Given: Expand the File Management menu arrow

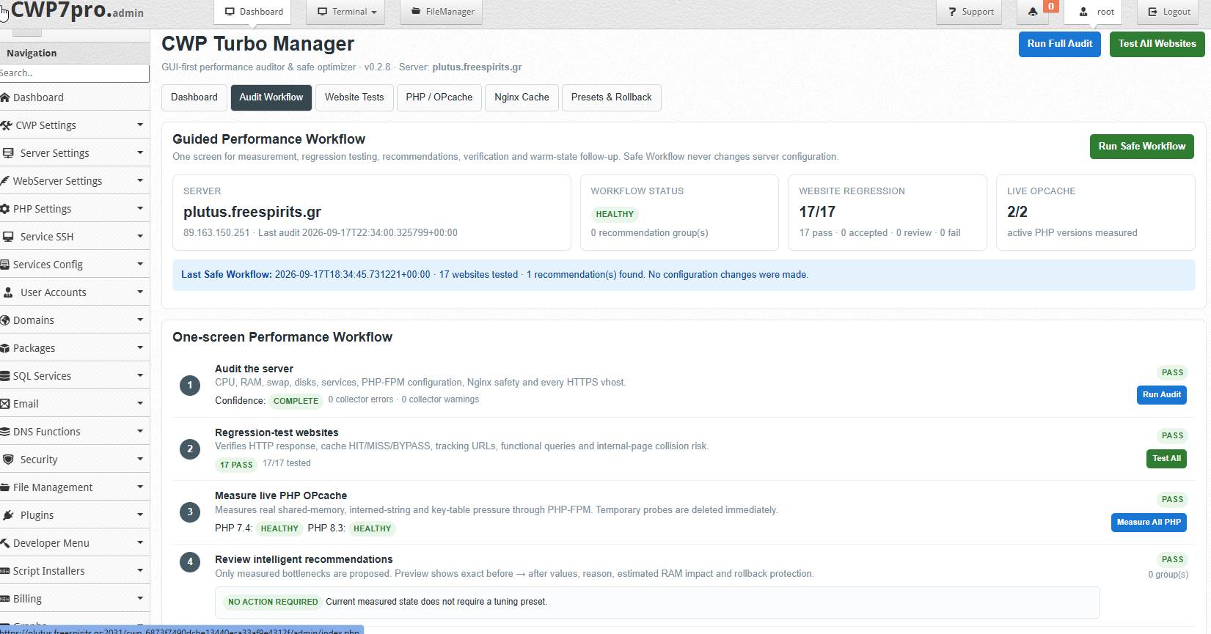Looking at the screenshot, I should (140, 487).
